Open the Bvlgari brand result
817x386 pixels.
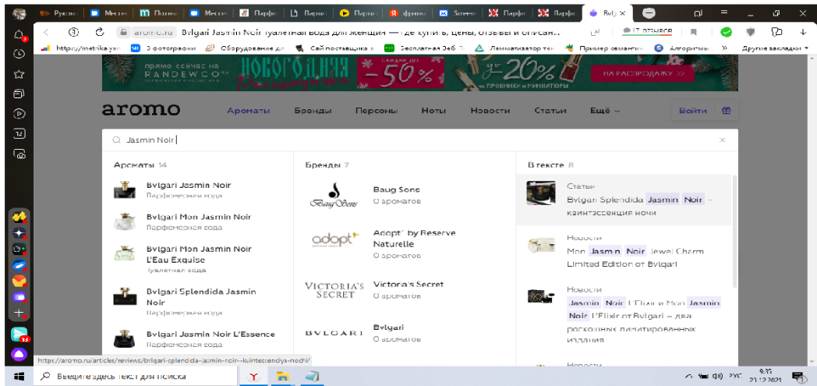click(x=389, y=328)
